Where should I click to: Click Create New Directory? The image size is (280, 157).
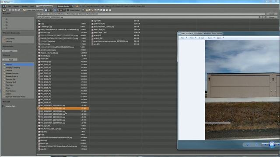(x=33, y=10)
